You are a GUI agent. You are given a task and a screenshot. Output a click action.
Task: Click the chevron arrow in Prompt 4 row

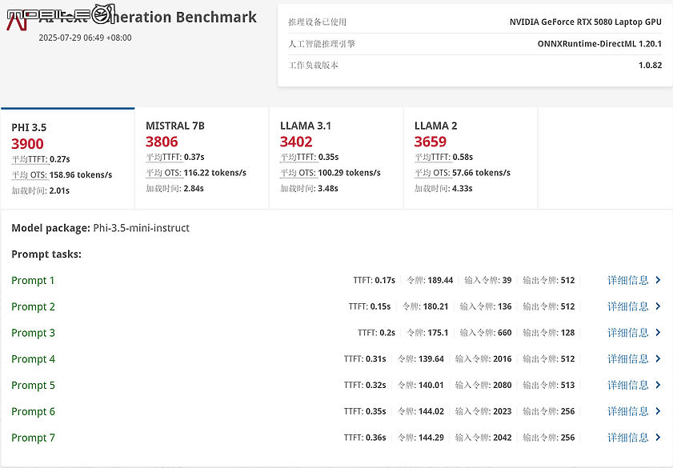coord(658,358)
